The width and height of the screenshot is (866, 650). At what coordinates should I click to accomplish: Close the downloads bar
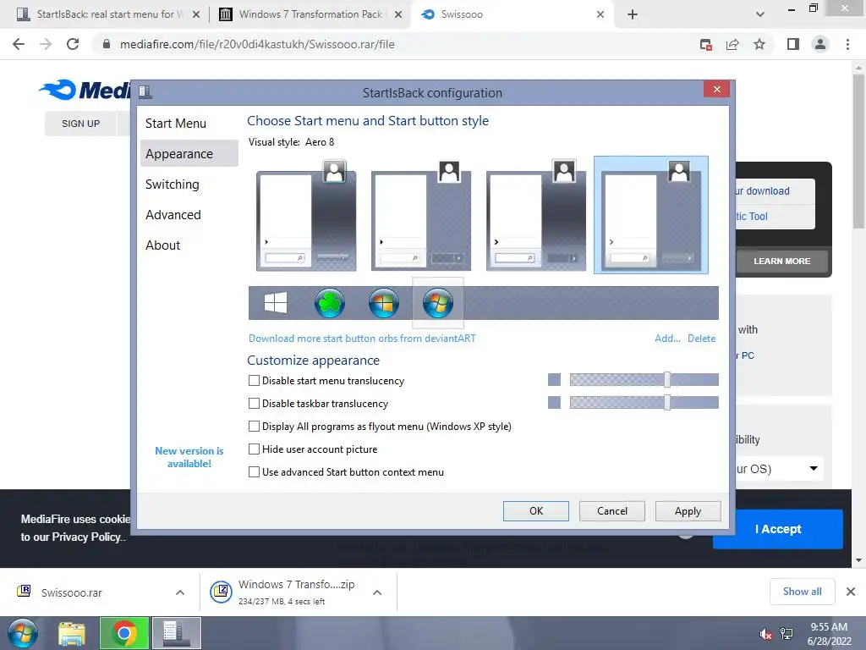pos(851,592)
